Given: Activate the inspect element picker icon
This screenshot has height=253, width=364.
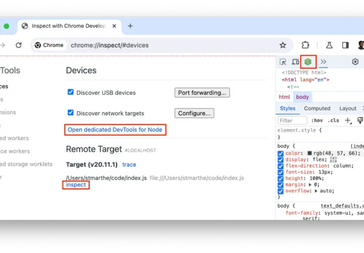Looking at the screenshot, I should click(x=283, y=62).
